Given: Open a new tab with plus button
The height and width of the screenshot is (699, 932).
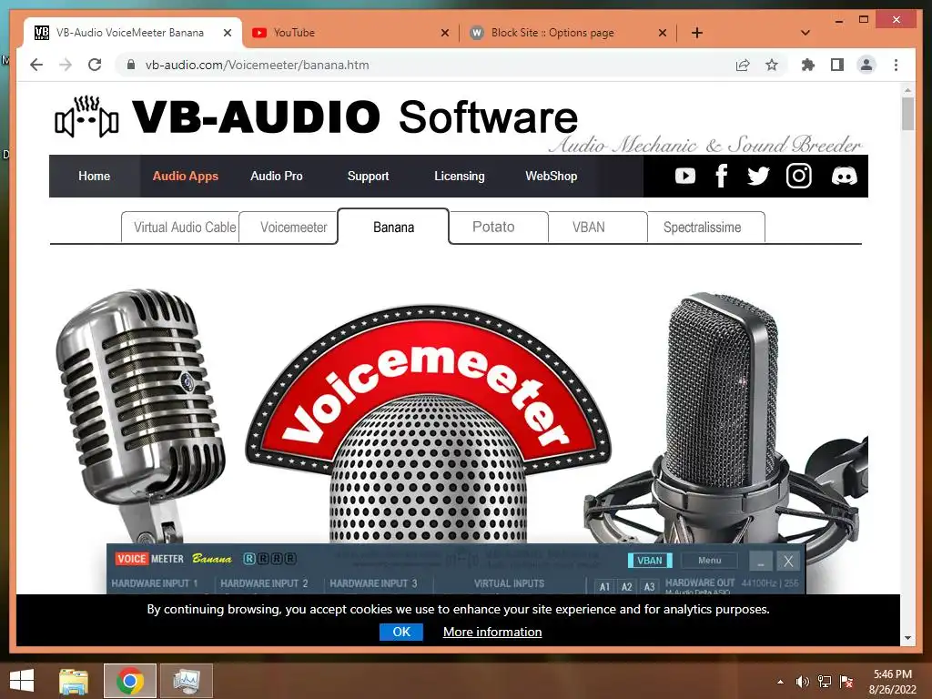Looking at the screenshot, I should (697, 33).
